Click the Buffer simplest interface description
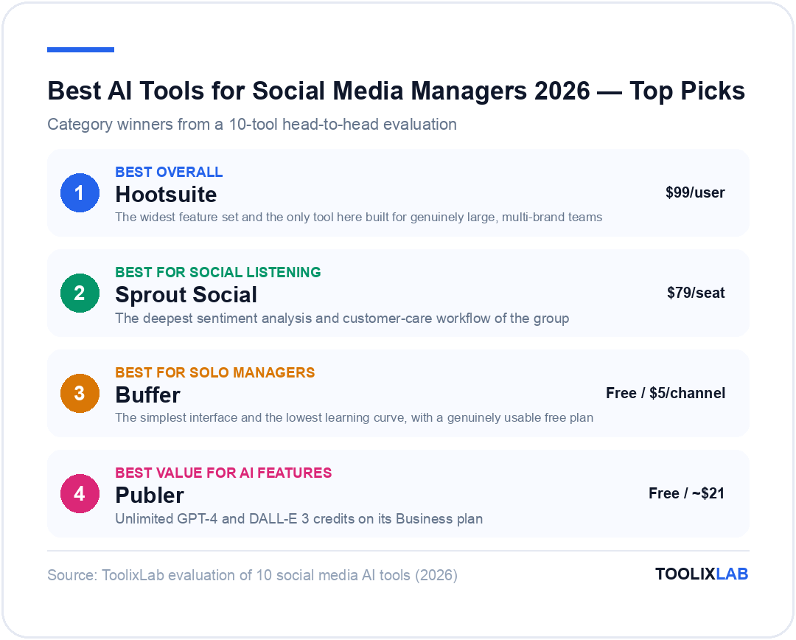796x640 pixels. pos(355,417)
